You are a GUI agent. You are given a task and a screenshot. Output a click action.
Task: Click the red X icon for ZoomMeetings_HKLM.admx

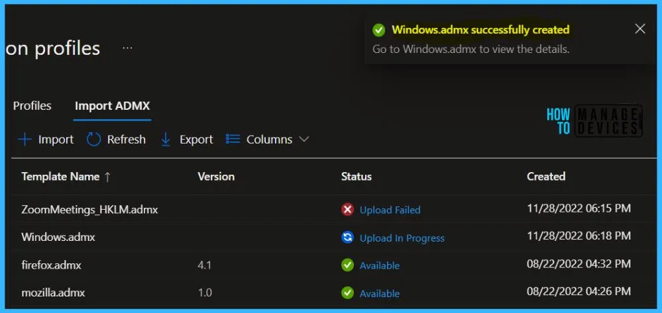click(347, 210)
